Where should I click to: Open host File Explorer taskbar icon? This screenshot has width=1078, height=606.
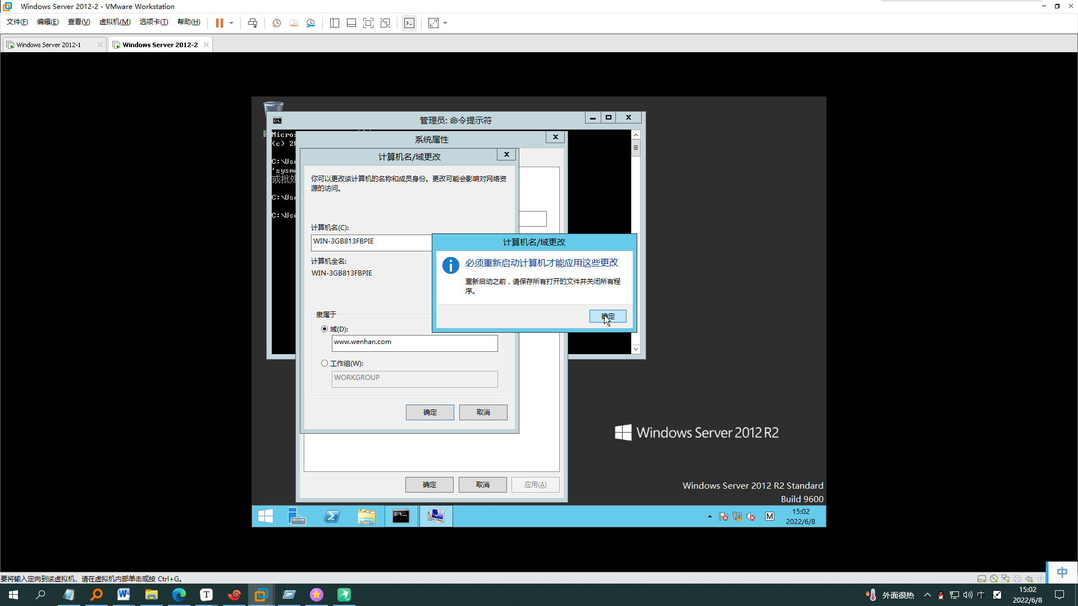[x=151, y=595]
